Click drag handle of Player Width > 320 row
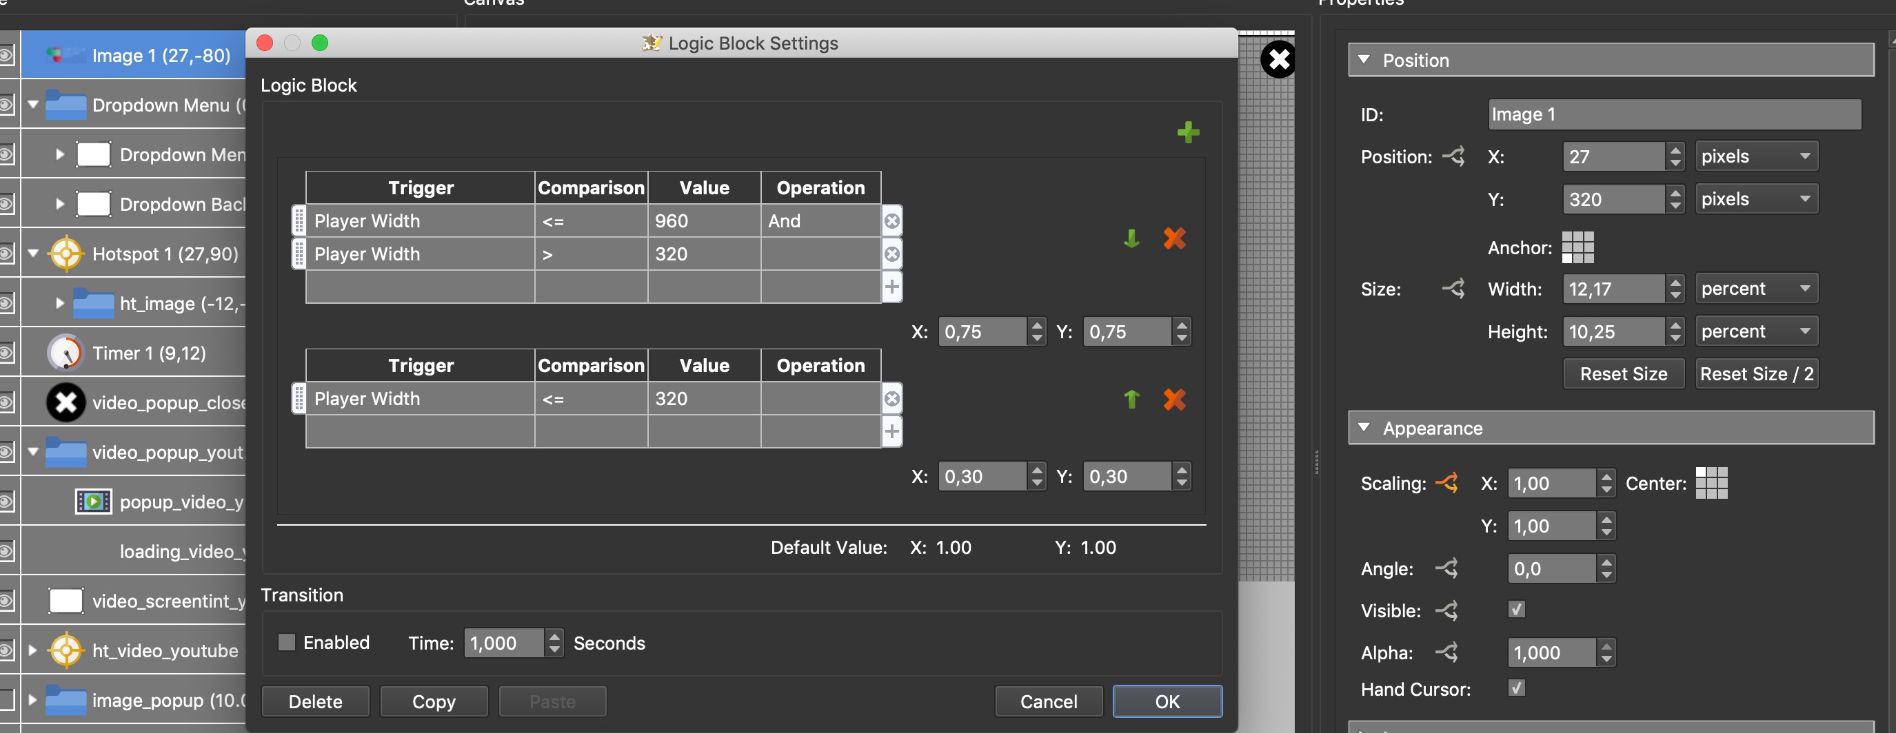 pos(299,254)
